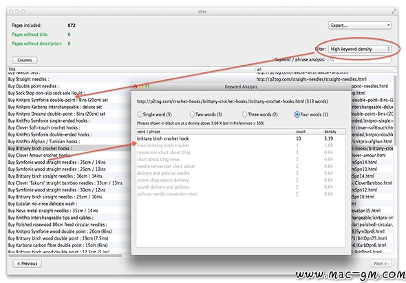The width and height of the screenshot is (406, 283).
Task: Sort by the density column header
Action: pyautogui.click(x=334, y=132)
